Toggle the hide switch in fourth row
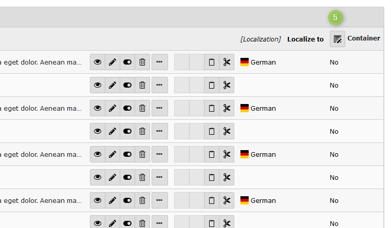 coord(127,131)
